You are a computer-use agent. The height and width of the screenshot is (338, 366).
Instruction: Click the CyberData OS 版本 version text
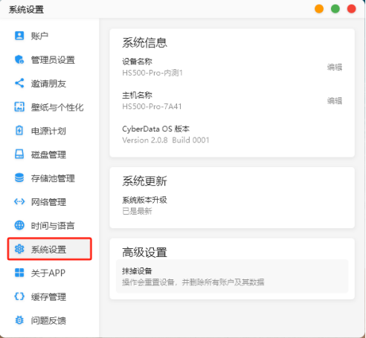coord(155,129)
